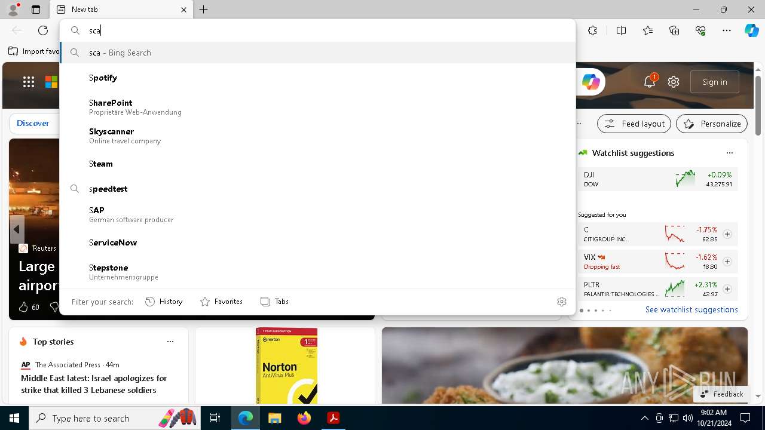Choose the Steam suggestion
The image size is (765, 430).
point(317,164)
